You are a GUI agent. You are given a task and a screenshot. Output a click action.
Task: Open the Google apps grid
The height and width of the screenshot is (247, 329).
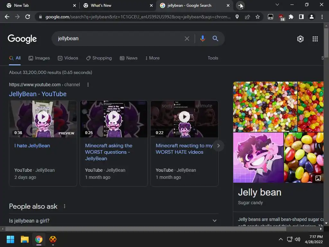[315, 39]
